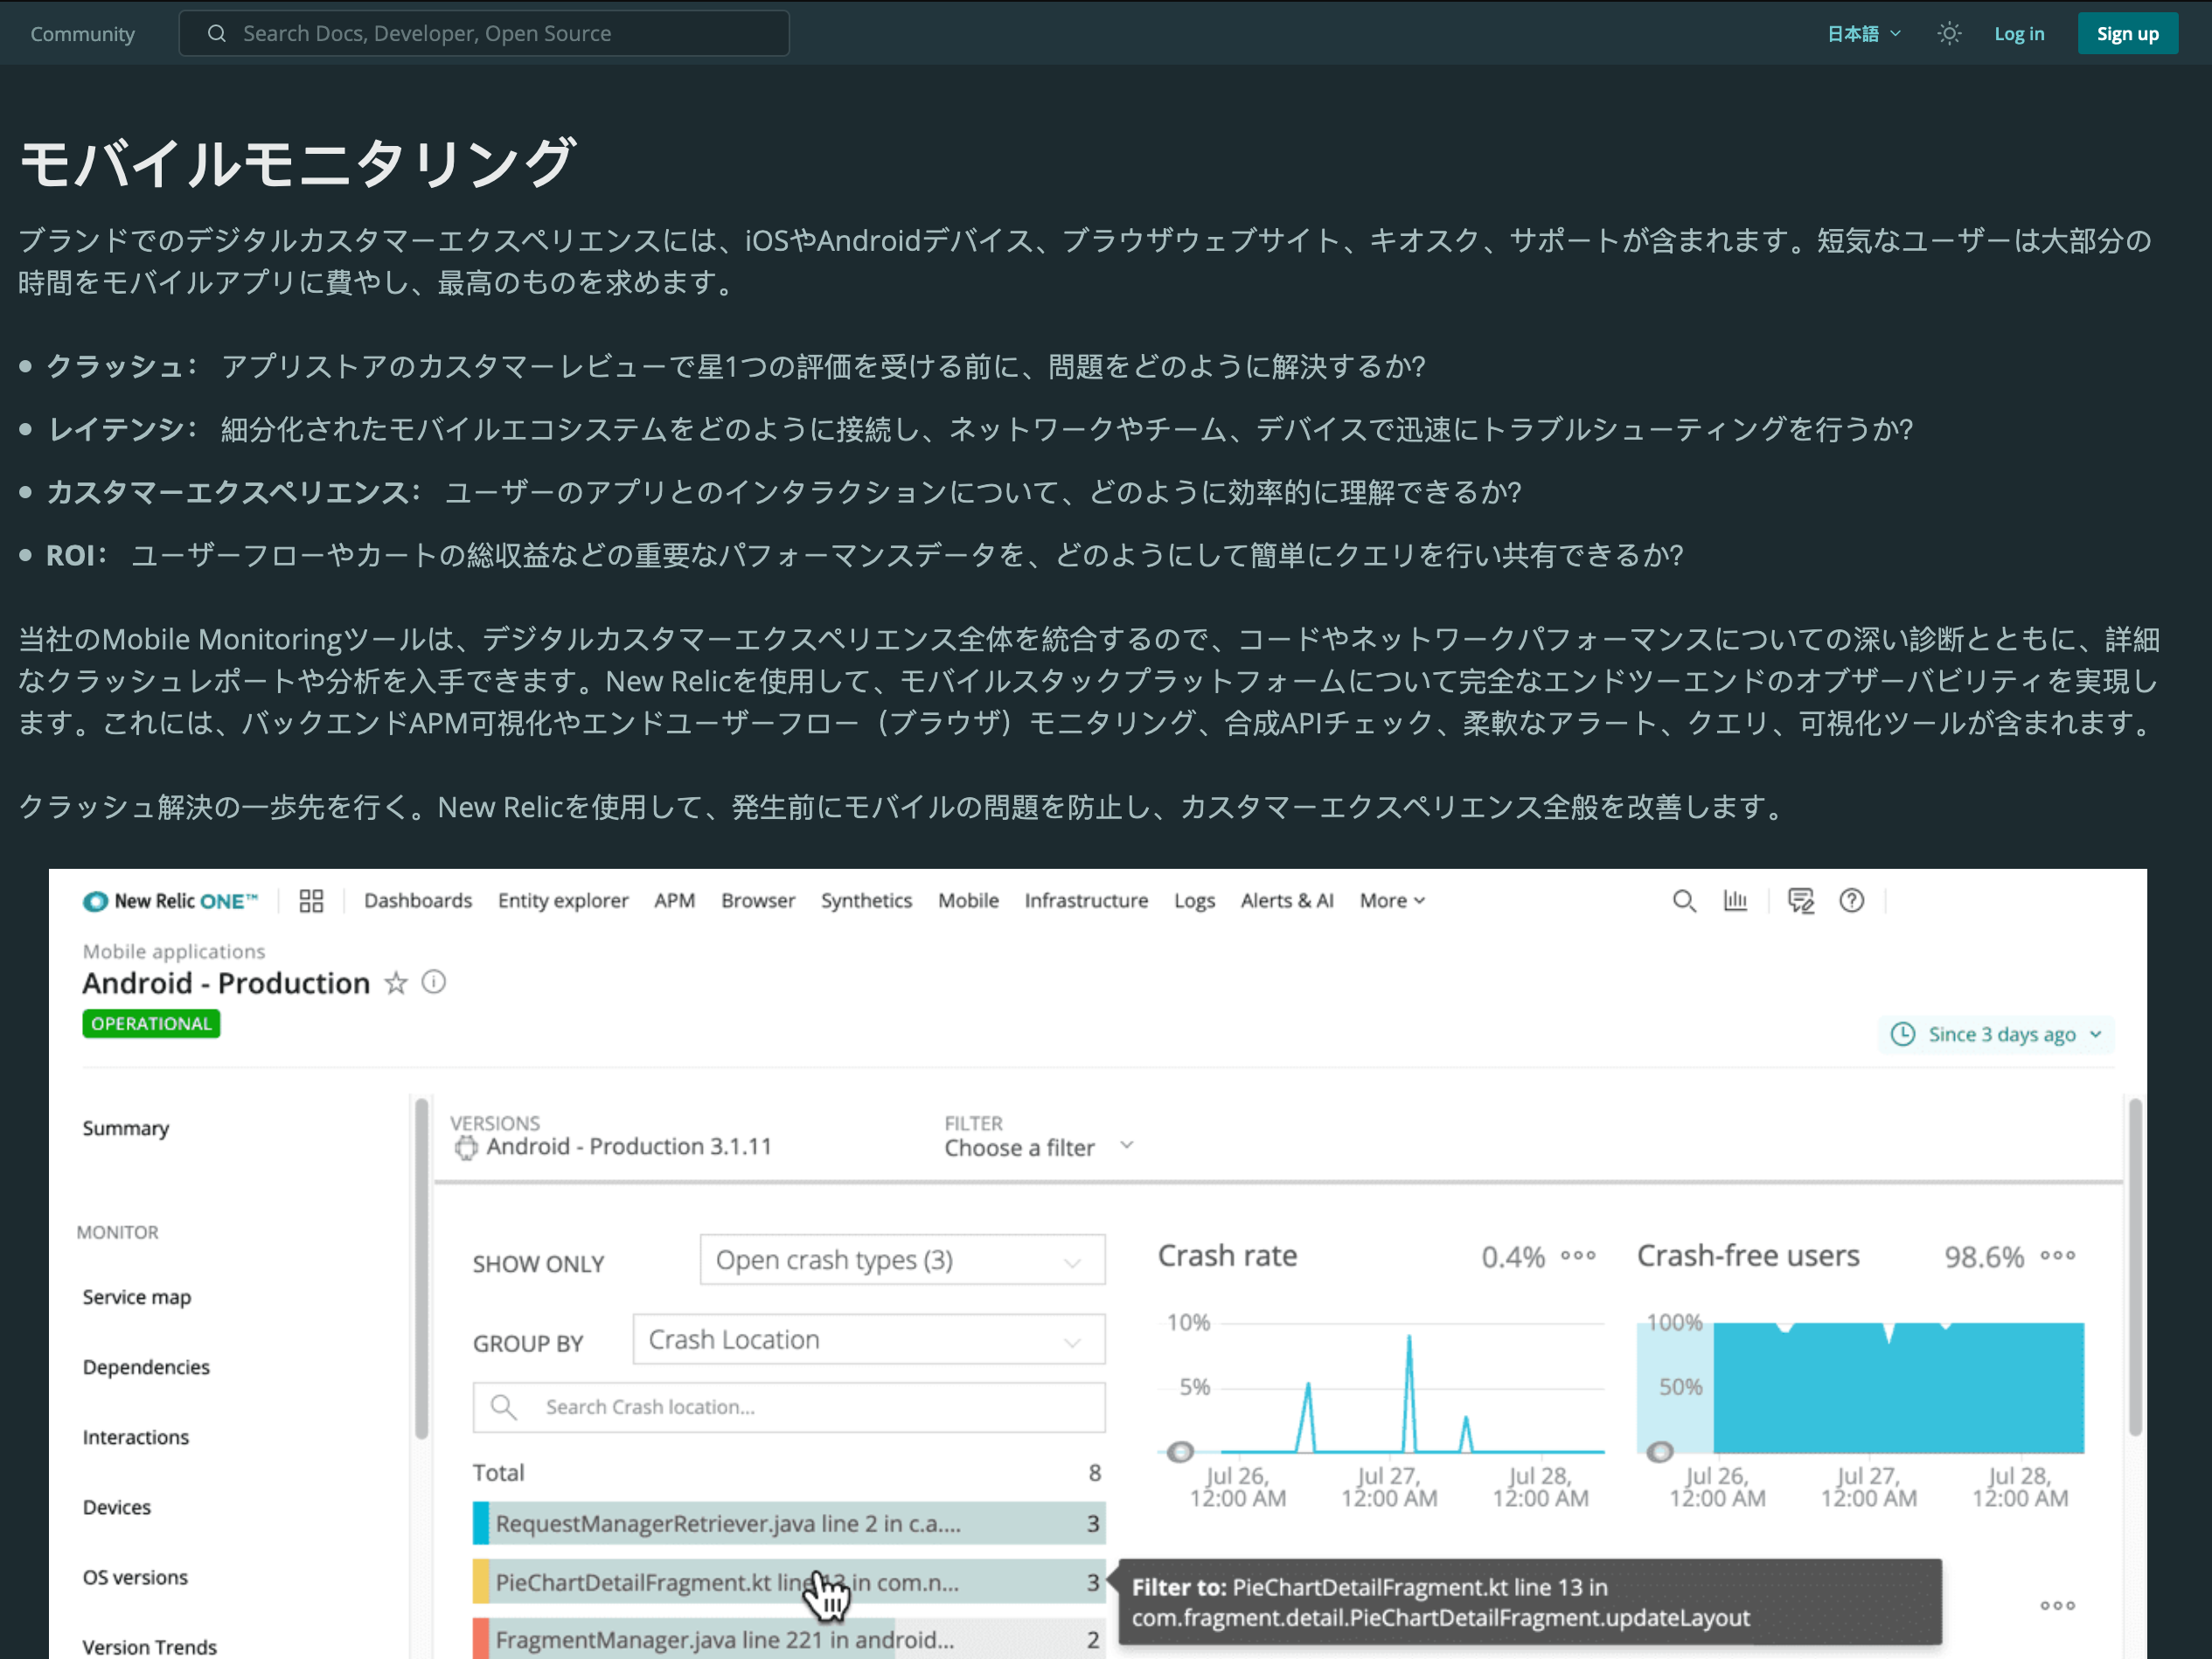Open the Community link
Image resolution: width=2212 pixels, height=1659 pixels.
coord(82,33)
